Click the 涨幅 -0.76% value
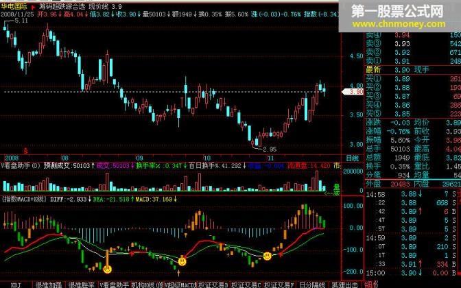 pyautogui.click(x=398, y=132)
